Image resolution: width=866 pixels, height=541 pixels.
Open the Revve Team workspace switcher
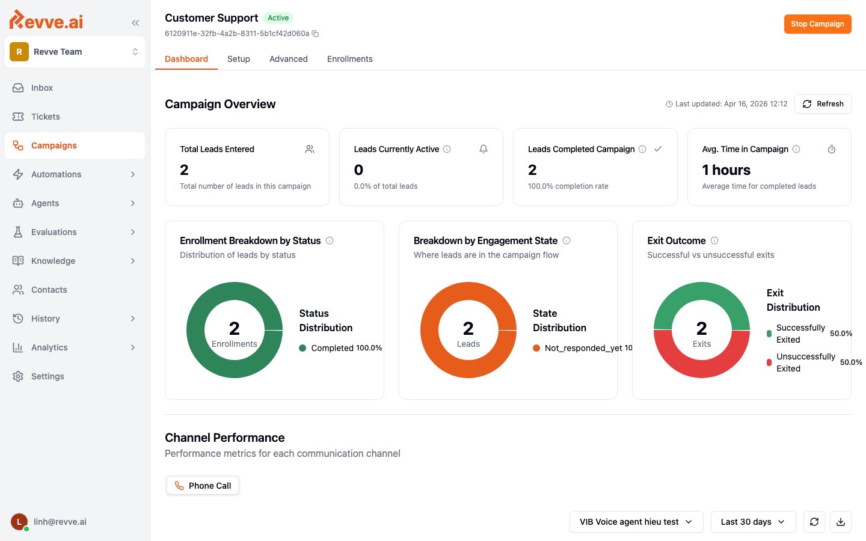click(75, 52)
